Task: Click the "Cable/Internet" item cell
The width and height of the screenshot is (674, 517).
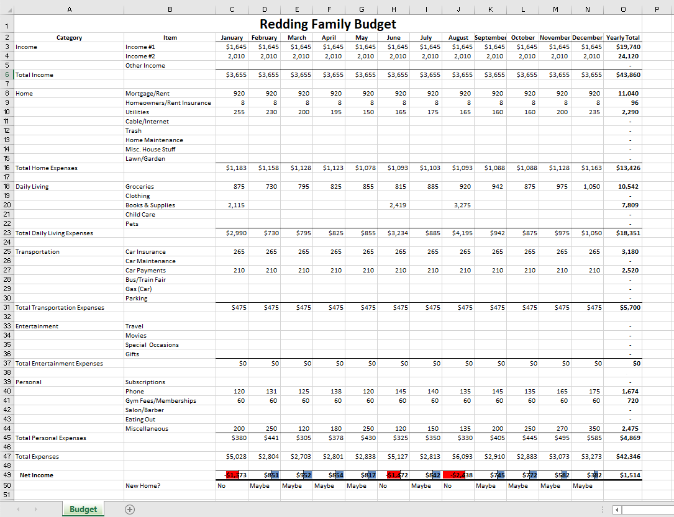Action: click(170, 122)
